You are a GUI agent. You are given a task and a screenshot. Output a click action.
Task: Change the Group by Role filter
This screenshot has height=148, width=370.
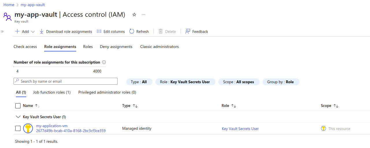tap(281, 82)
